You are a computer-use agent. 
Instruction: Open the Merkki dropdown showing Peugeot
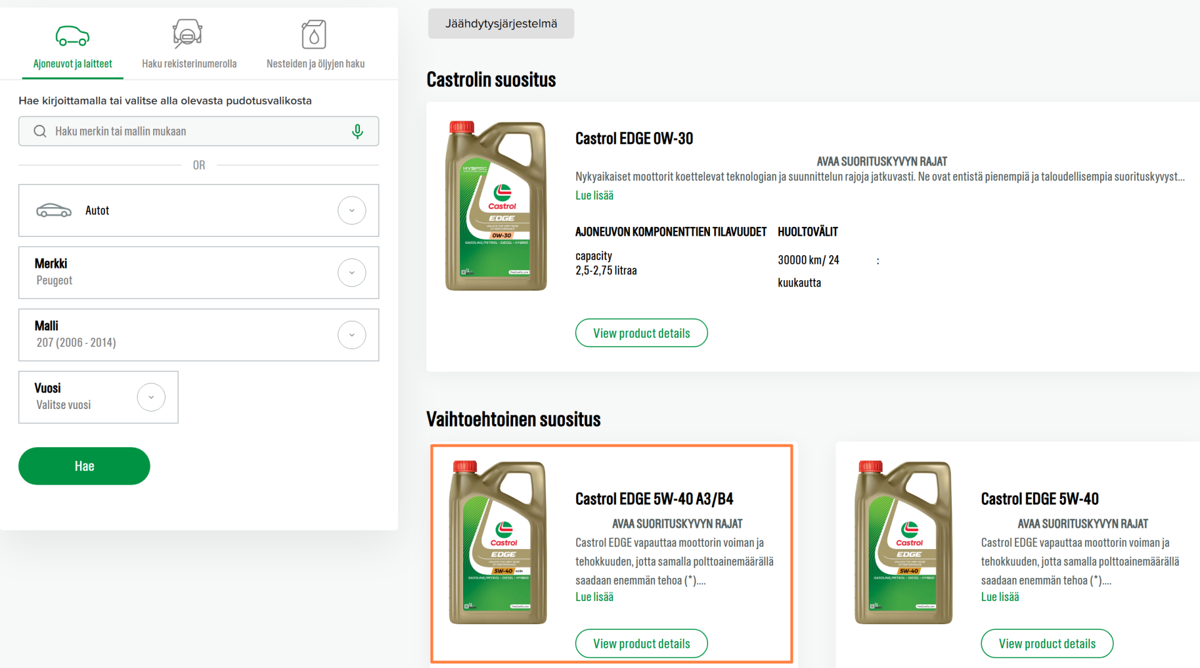[x=199, y=273]
